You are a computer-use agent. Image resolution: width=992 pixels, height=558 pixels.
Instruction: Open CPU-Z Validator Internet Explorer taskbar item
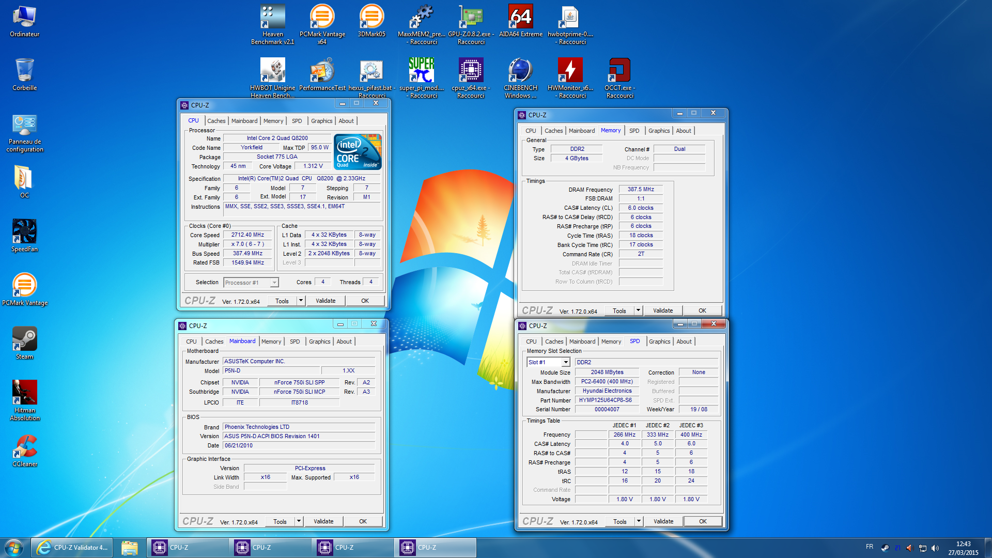[72, 548]
